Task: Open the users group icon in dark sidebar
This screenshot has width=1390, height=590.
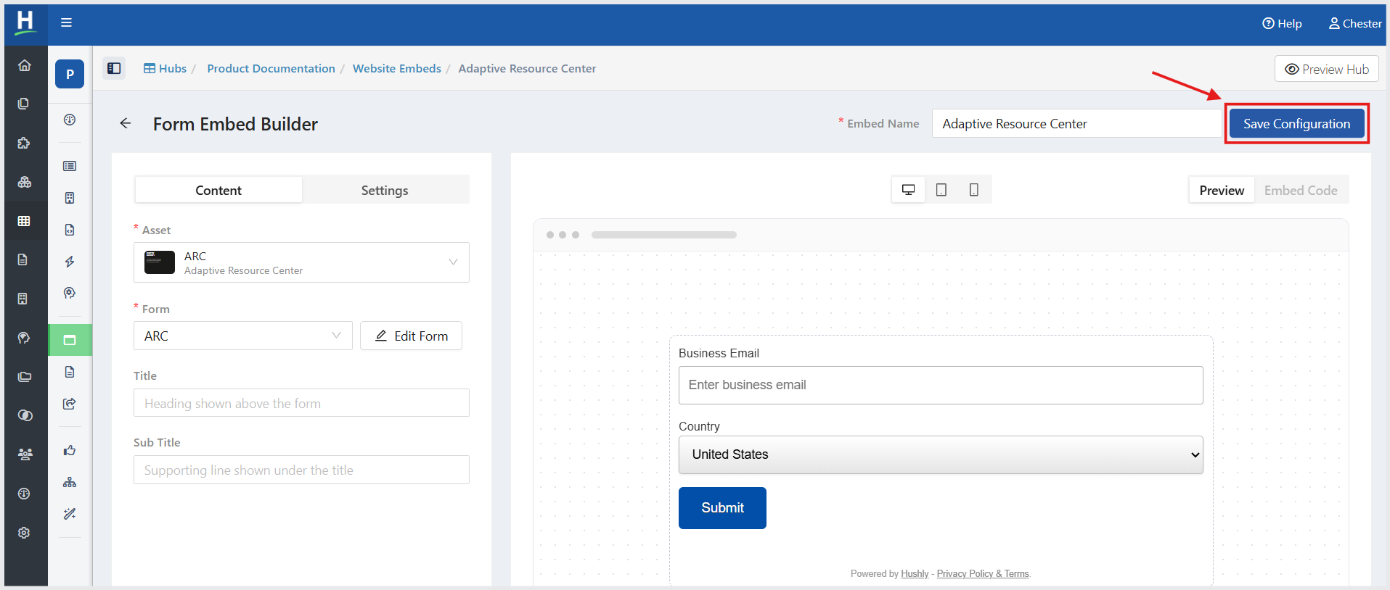Action: [x=24, y=454]
